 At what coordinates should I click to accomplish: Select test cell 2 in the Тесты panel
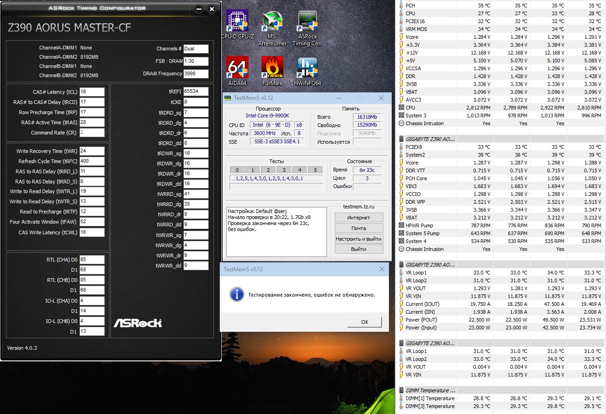tap(268, 170)
